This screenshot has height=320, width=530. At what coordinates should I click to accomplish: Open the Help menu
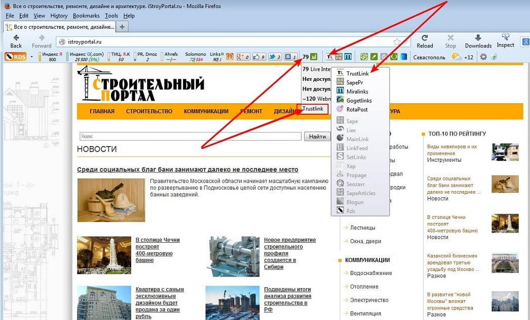pyautogui.click(x=129, y=16)
